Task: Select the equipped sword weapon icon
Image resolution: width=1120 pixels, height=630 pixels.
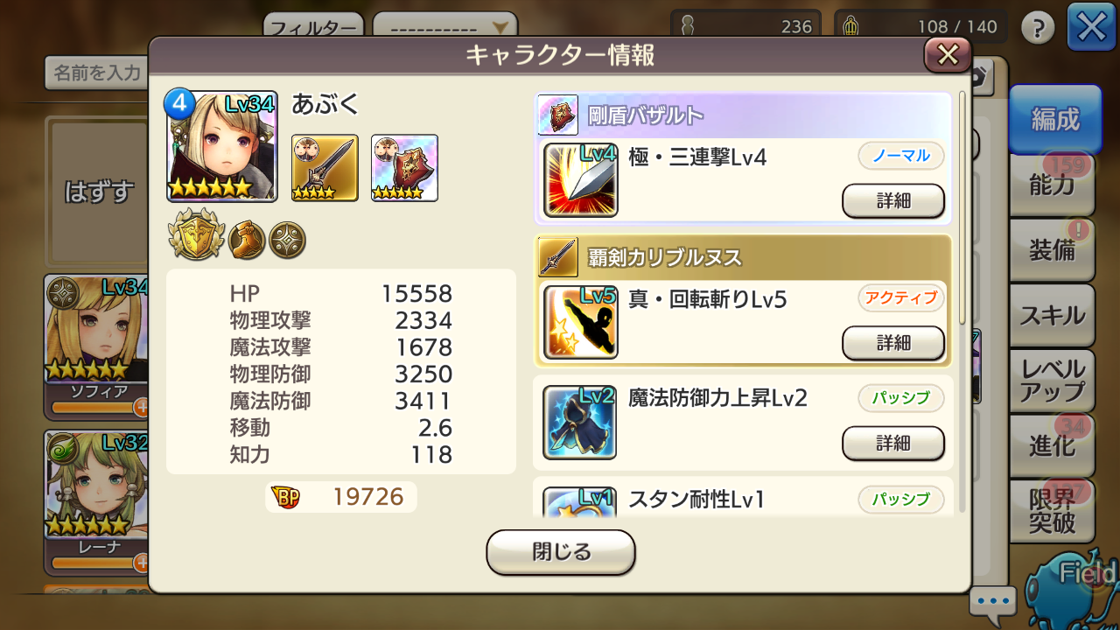Action: 325,168
